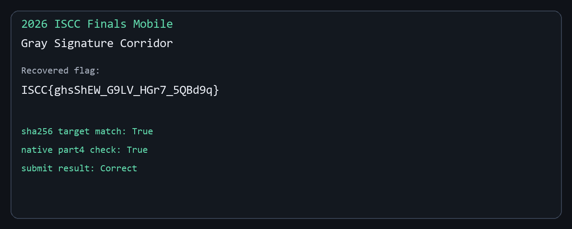Screen dimensions: 572x229
Task: Click the word Mobile in the heading
Action: [153, 24]
